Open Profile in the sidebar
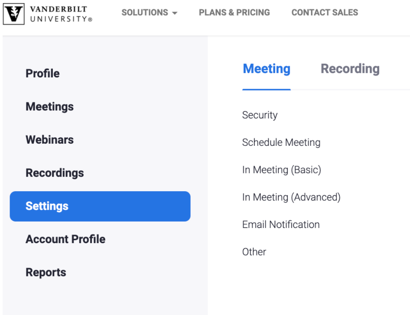This screenshot has width=410, height=315. tap(42, 74)
